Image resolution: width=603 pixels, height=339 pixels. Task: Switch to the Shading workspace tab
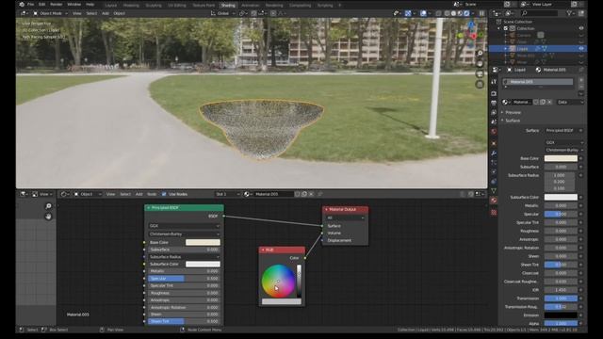(228, 6)
